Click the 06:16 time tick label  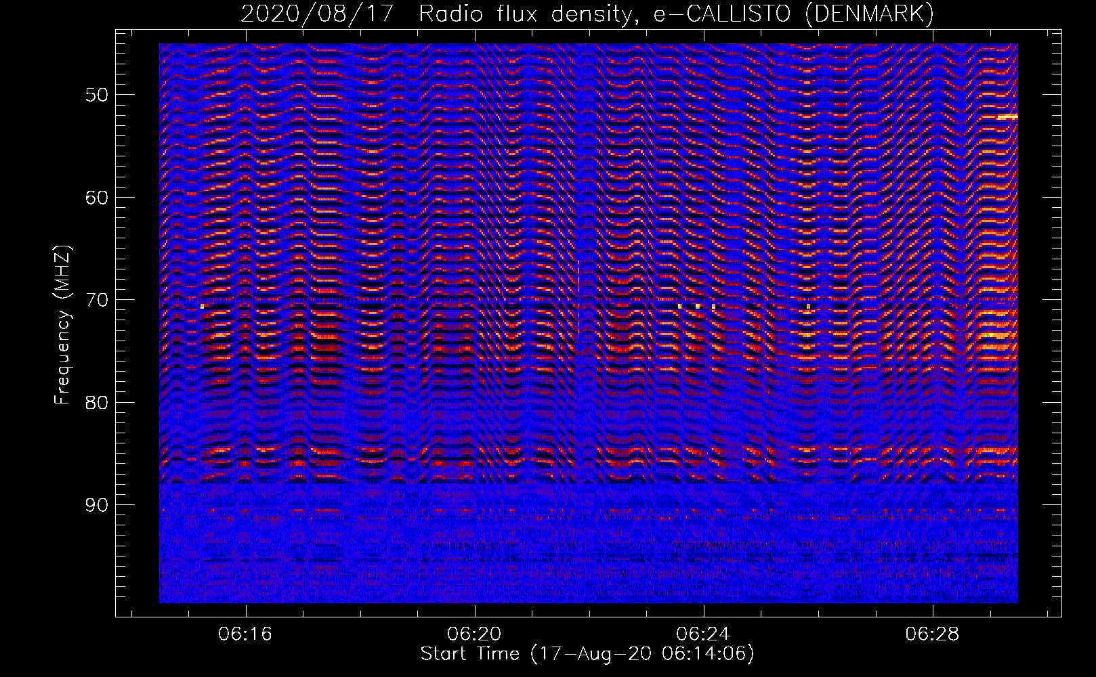[245, 634]
